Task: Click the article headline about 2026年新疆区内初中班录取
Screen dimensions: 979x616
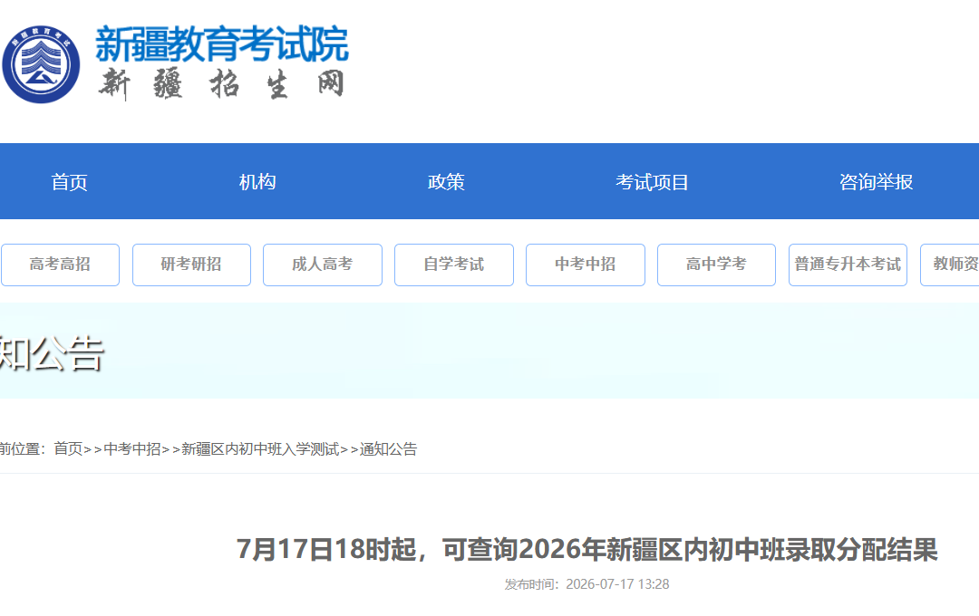Action: point(586,549)
